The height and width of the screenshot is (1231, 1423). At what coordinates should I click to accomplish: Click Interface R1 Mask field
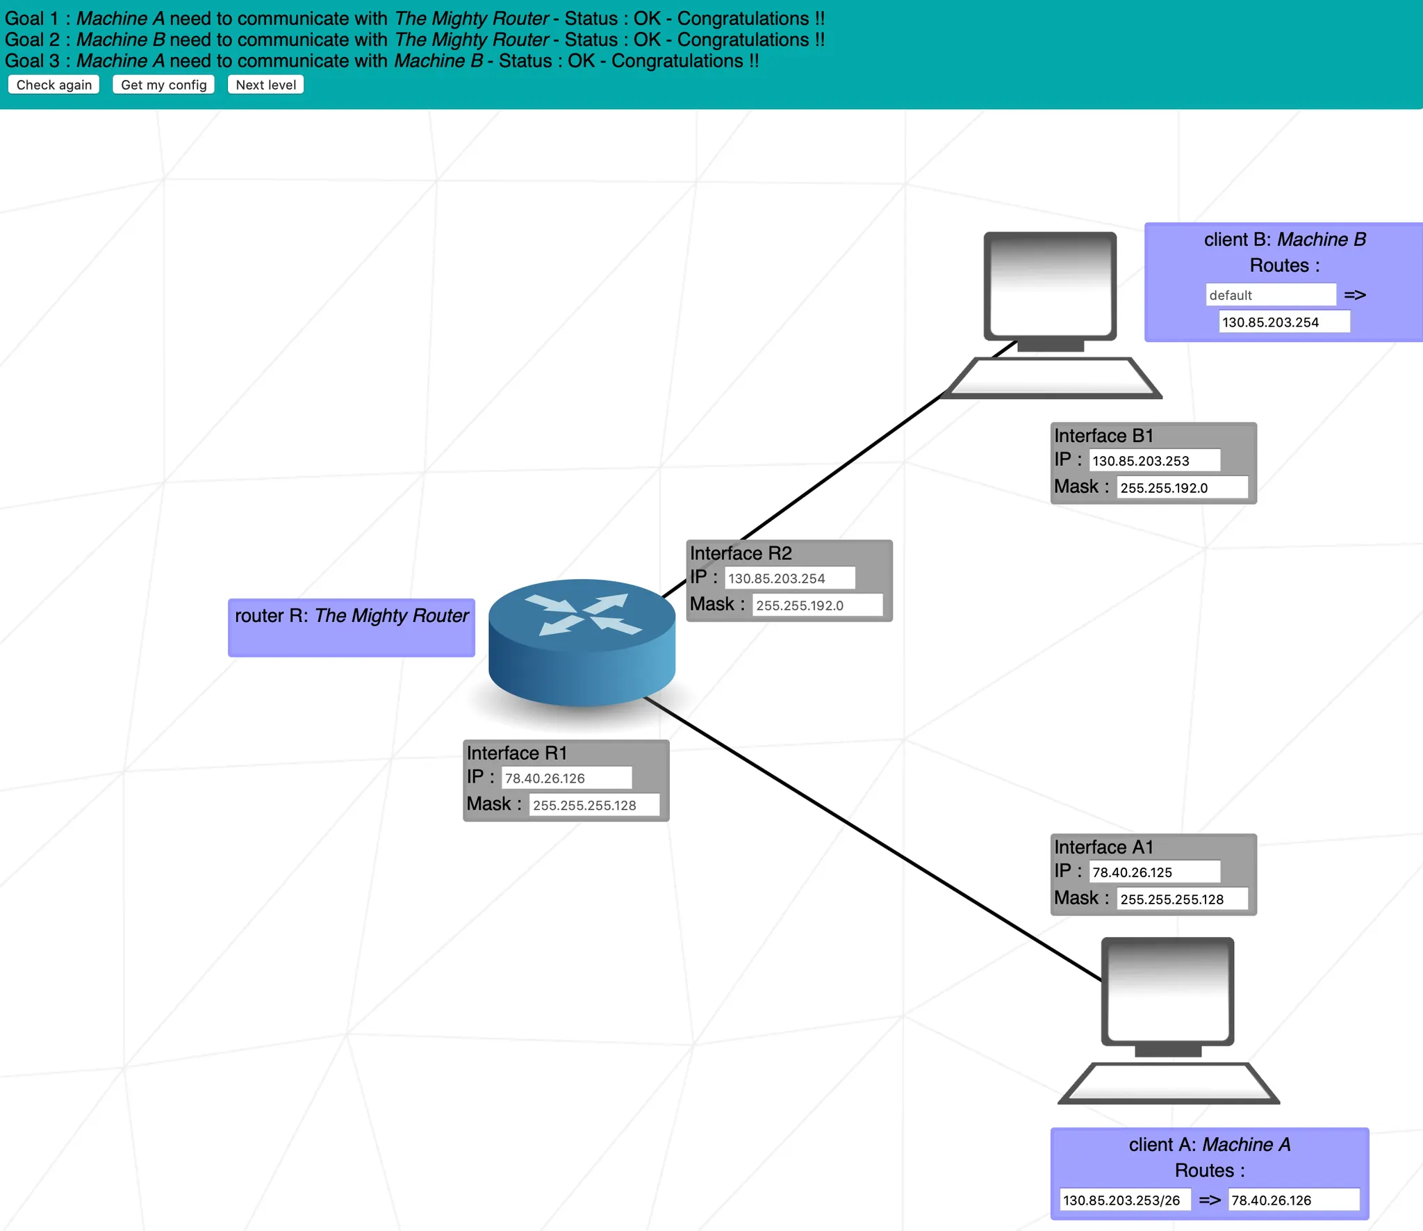pos(594,805)
